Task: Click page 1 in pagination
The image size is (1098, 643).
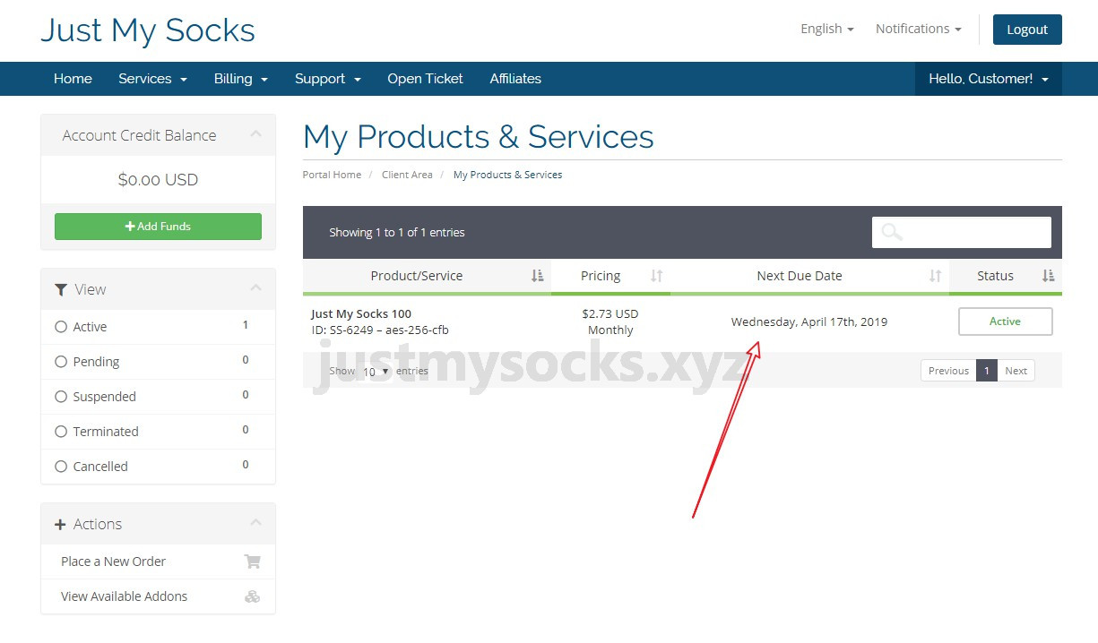Action: (987, 371)
